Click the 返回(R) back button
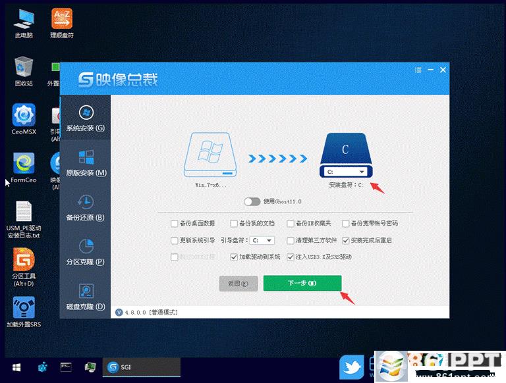Image resolution: width=506 pixels, height=383 pixels. point(239,284)
